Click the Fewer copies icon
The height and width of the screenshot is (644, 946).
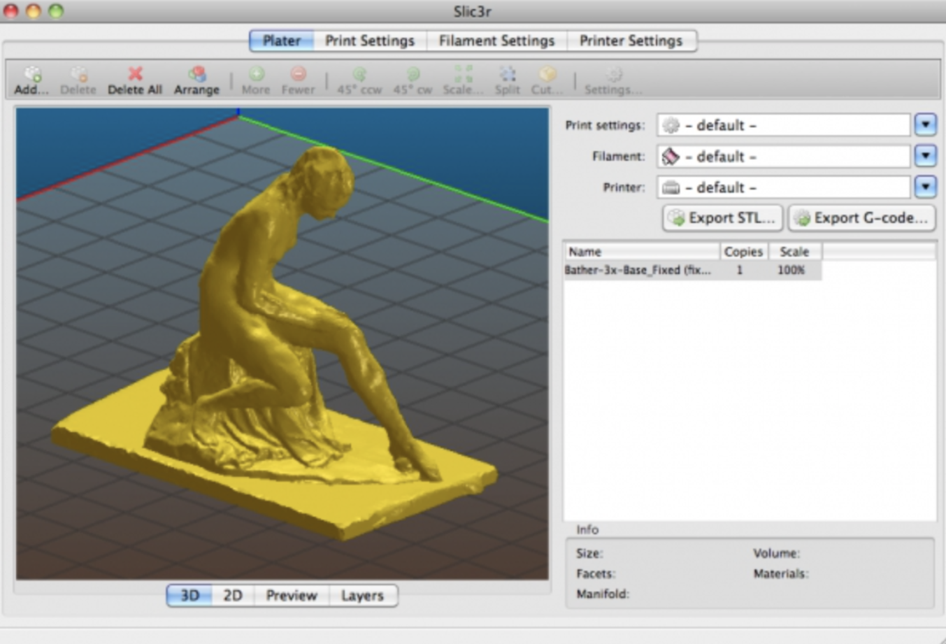click(x=299, y=74)
